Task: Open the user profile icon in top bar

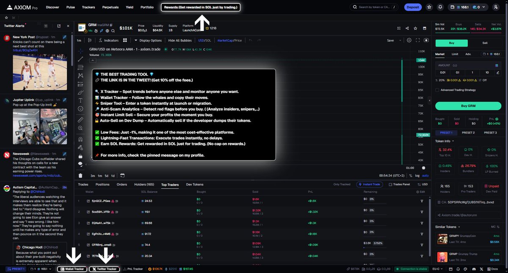Action: (496, 7)
